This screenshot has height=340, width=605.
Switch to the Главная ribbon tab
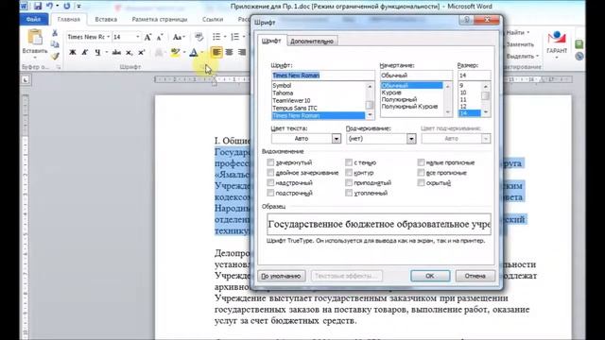pyautogui.click(x=69, y=19)
